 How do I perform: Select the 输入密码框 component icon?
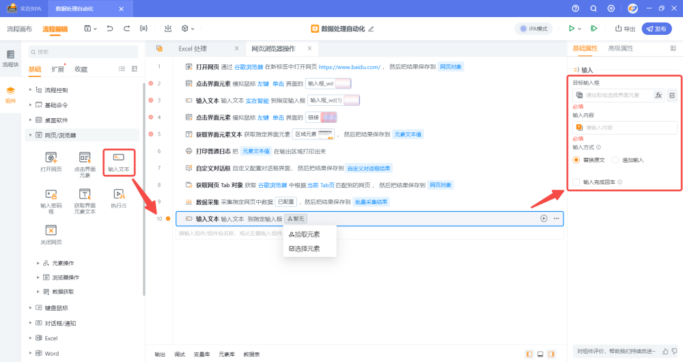(51, 195)
